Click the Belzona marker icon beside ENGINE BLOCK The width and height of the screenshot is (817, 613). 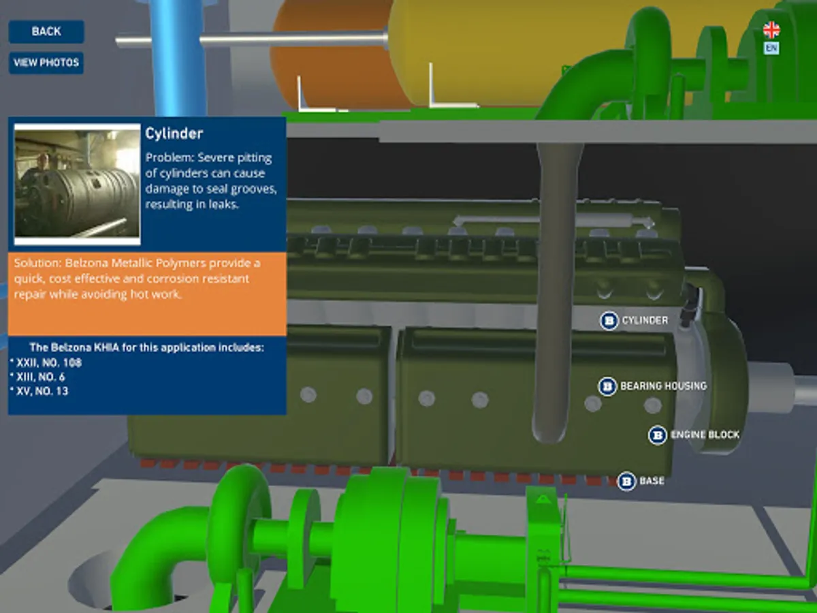click(657, 435)
